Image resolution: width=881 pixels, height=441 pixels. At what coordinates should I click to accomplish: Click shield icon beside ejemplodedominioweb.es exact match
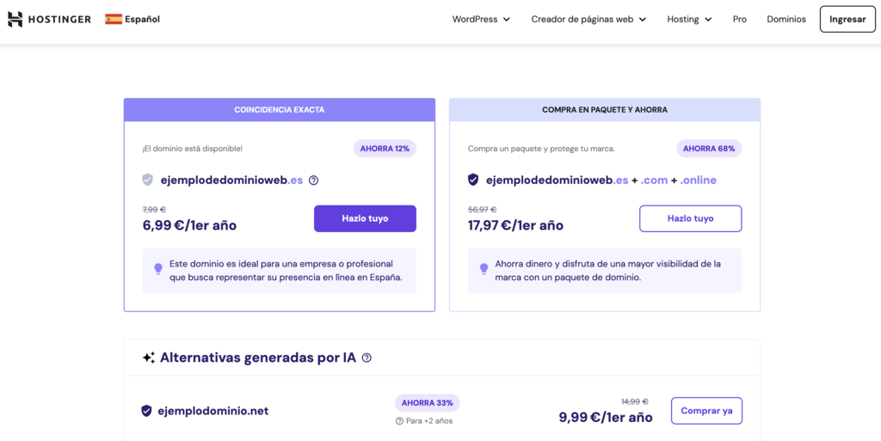pyautogui.click(x=148, y=181)
